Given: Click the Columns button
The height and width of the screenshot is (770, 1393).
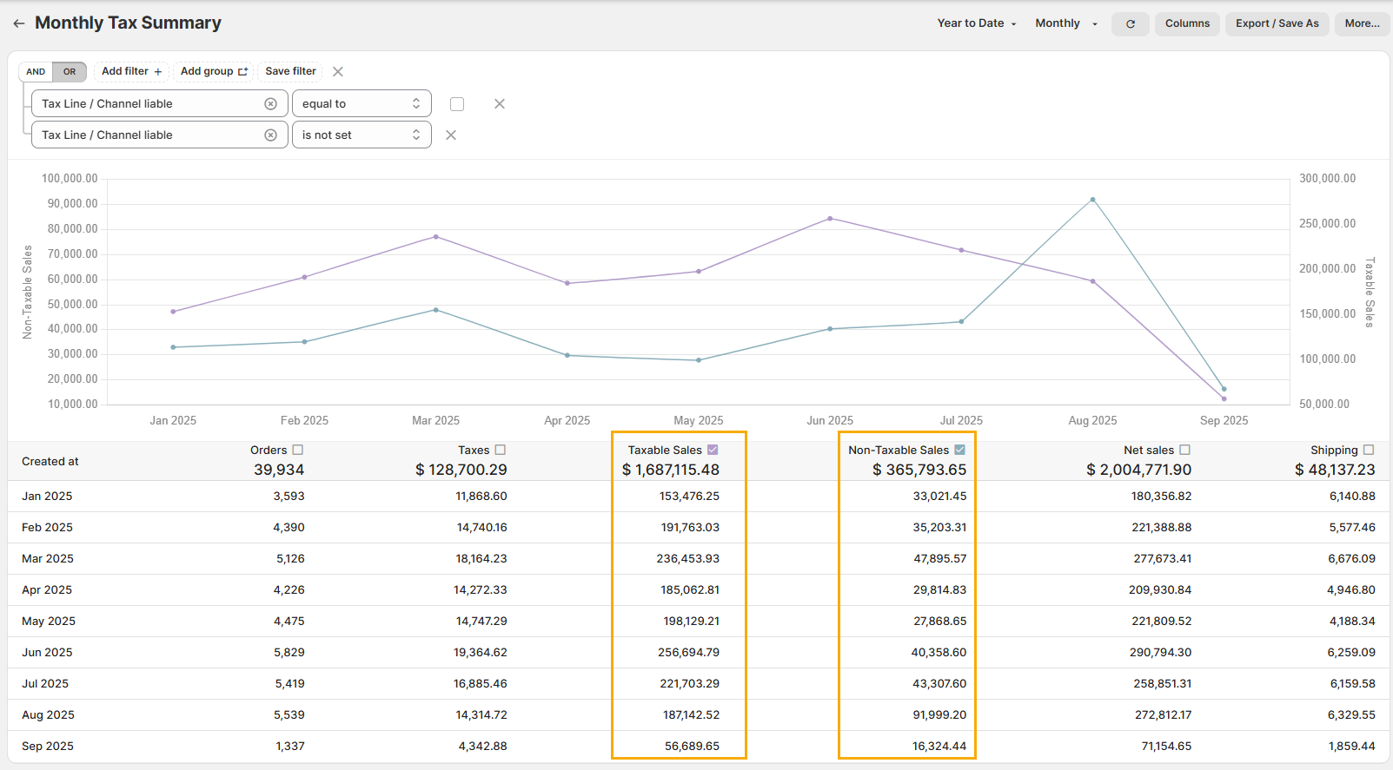Looking at the screenshot, I should (x=1187, y=23).
